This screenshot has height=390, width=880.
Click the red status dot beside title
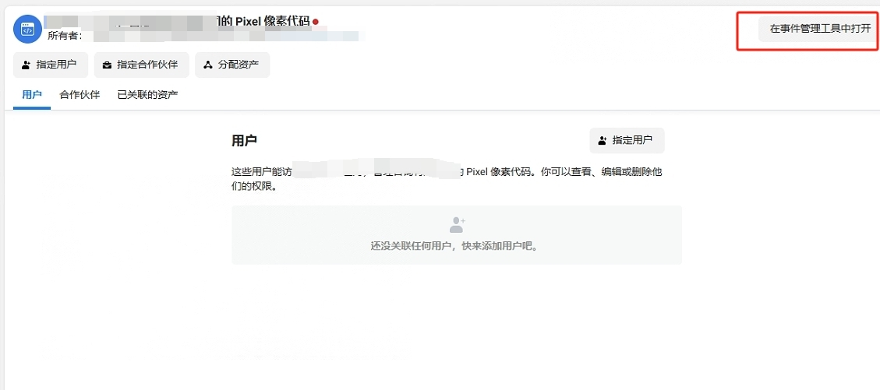(x=316, y=22)
